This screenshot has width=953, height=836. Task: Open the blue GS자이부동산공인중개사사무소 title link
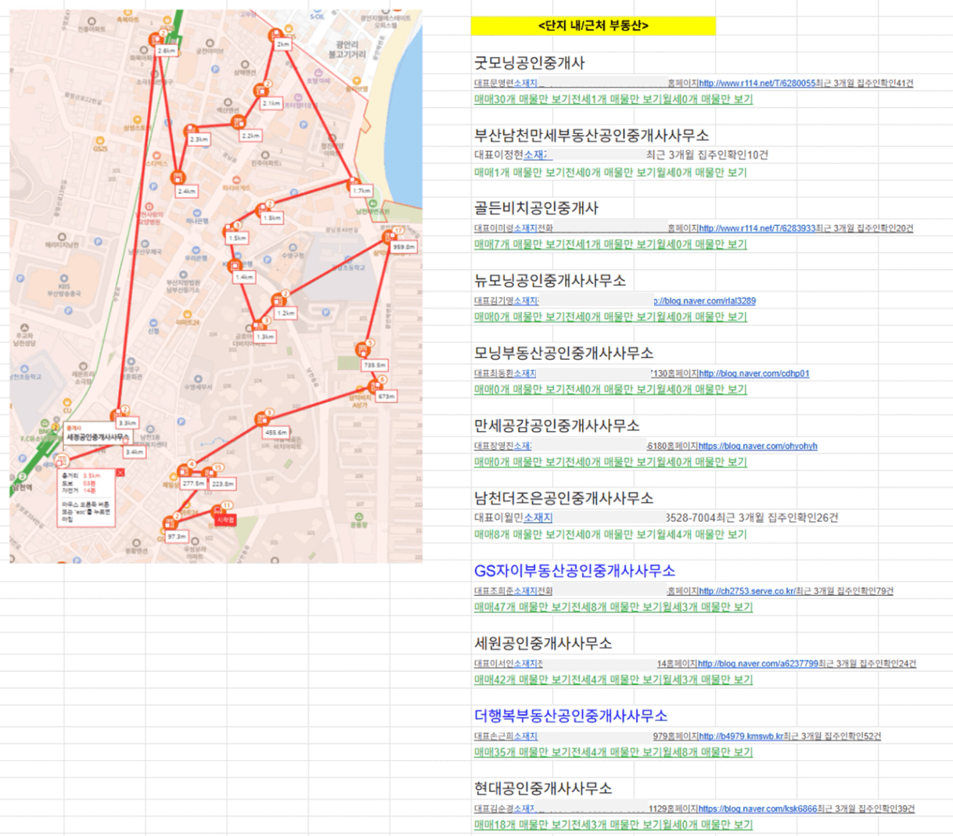click(x=575, y=571)
